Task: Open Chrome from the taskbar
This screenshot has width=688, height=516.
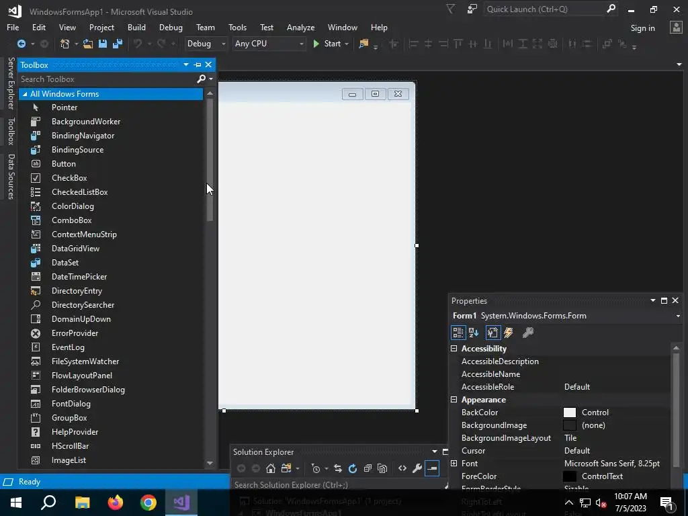Action: tap(148, 502)
